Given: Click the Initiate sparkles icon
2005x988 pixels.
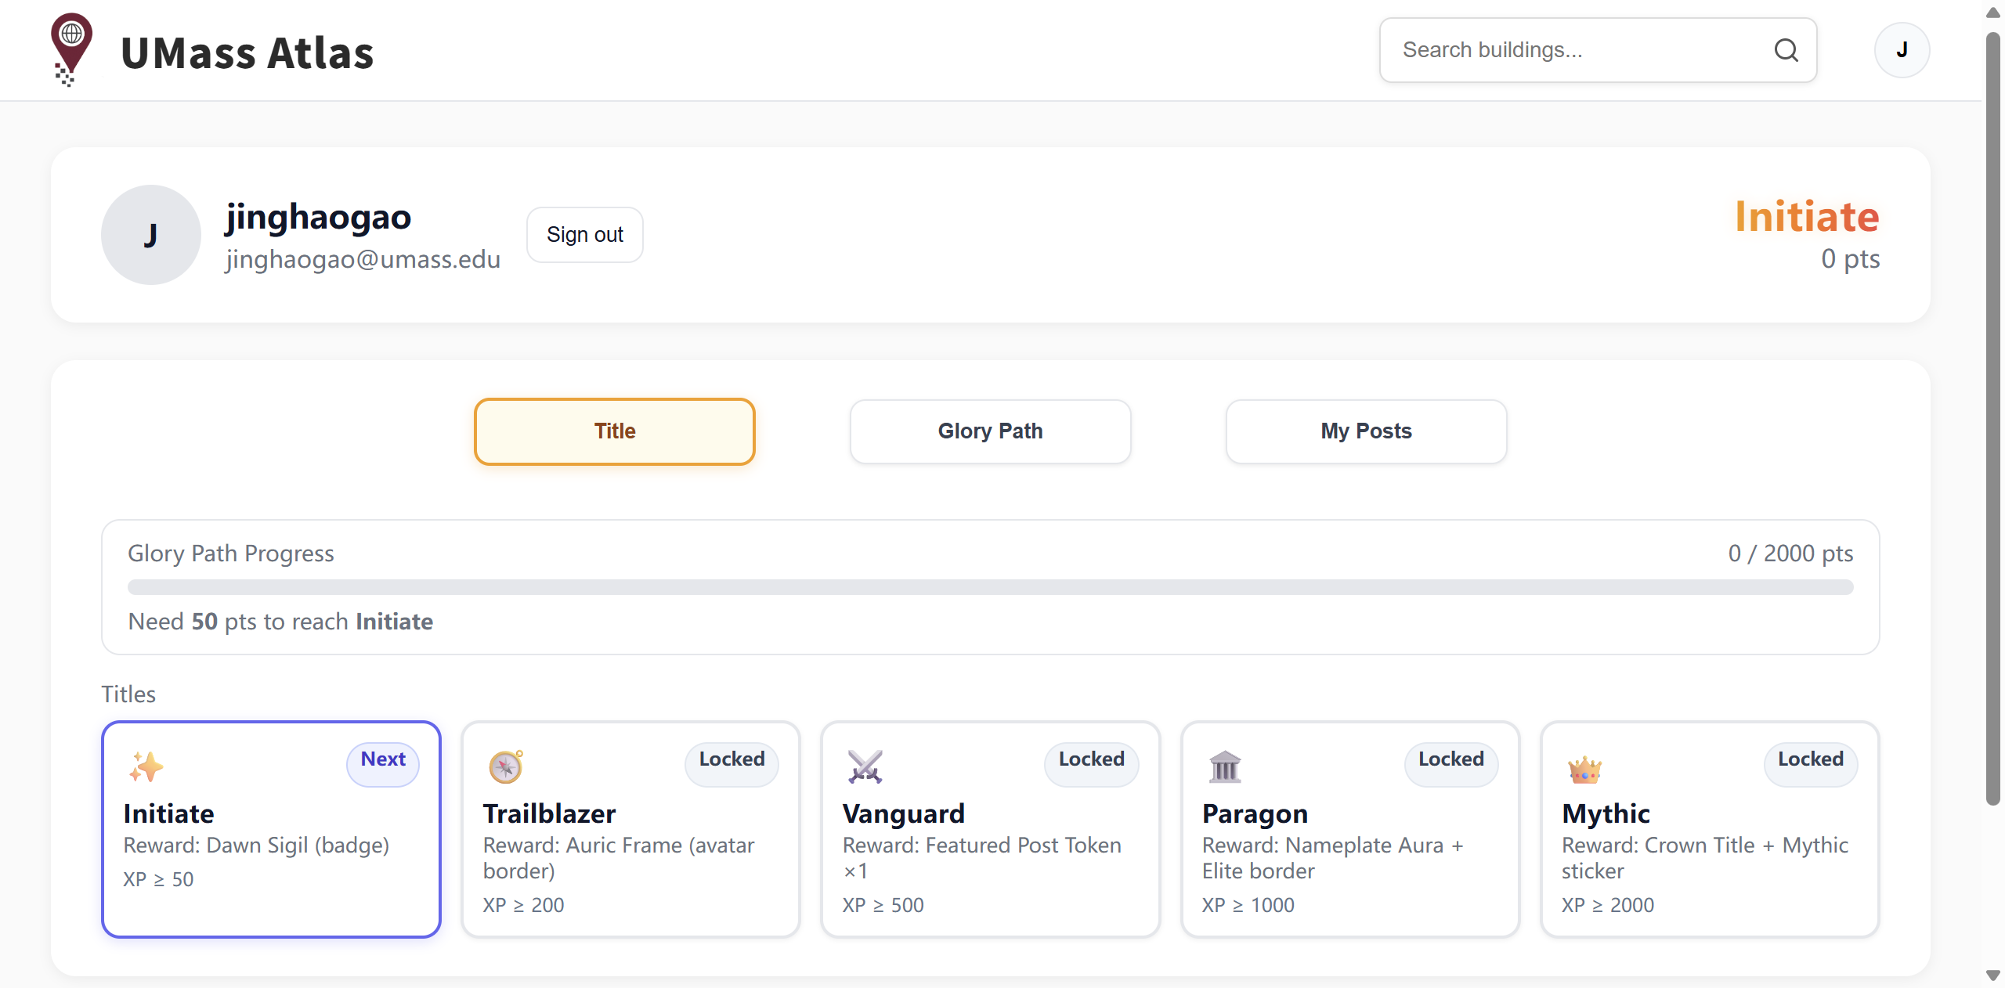Looking at the screenshot, I should pos(146,766).
